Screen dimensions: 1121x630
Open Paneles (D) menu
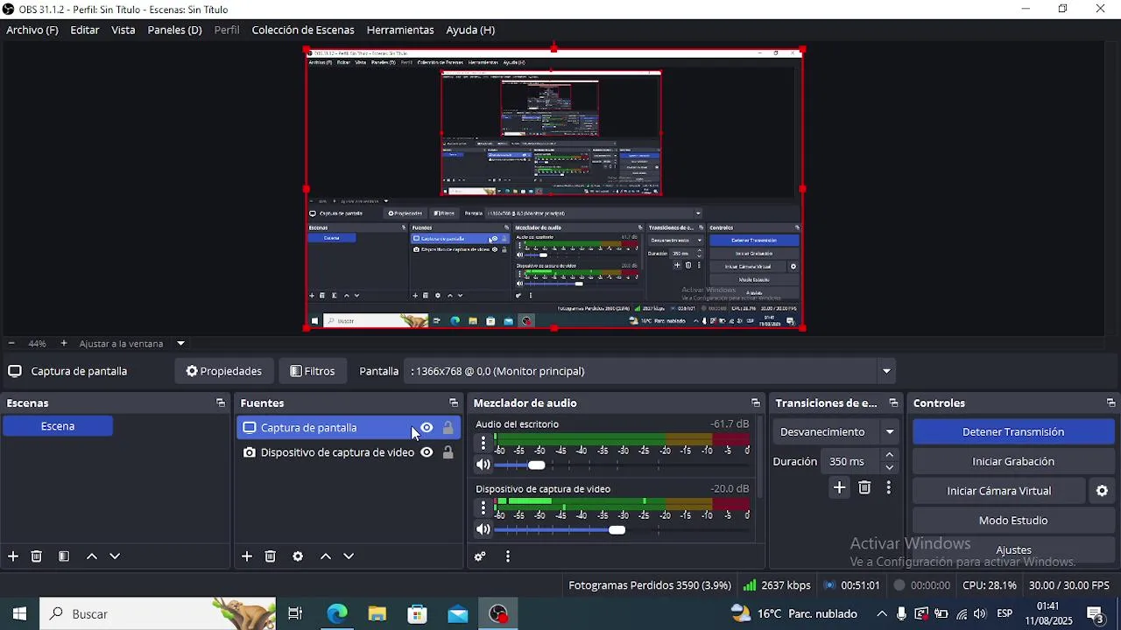point(174,30)
